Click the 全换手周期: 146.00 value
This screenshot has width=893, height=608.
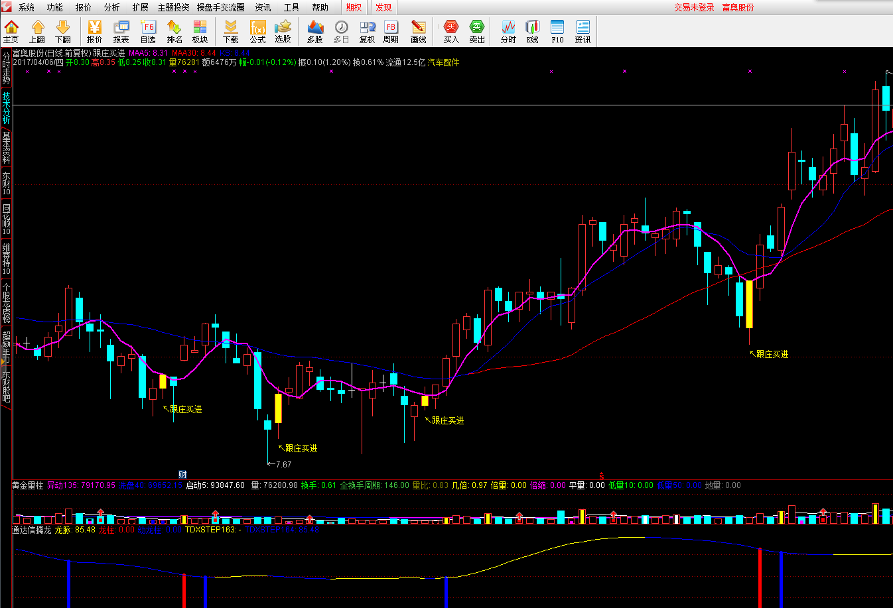tap(374, 485)
